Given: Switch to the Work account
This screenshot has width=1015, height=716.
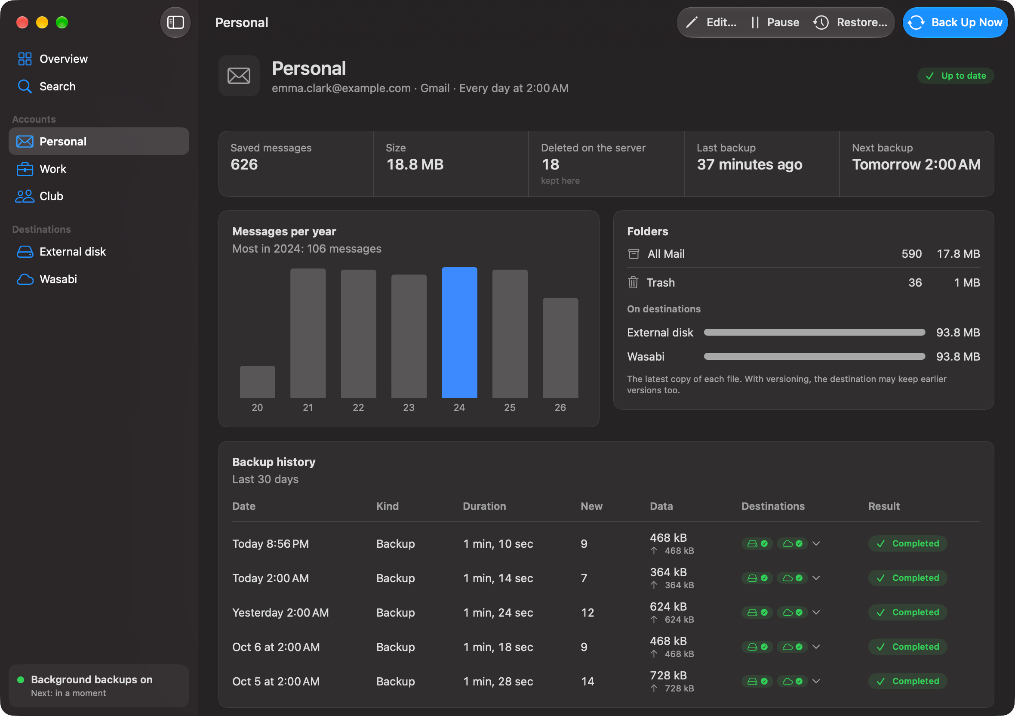Looking at the screenshot, I should pos(98,169).
